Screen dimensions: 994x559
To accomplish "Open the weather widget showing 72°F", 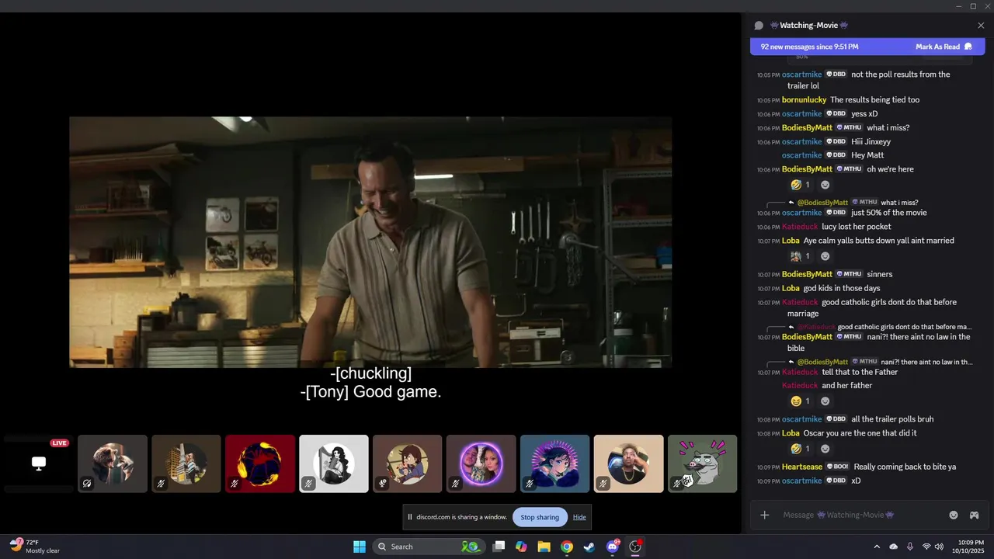I will pyautogui.click(x=35, y=547).
